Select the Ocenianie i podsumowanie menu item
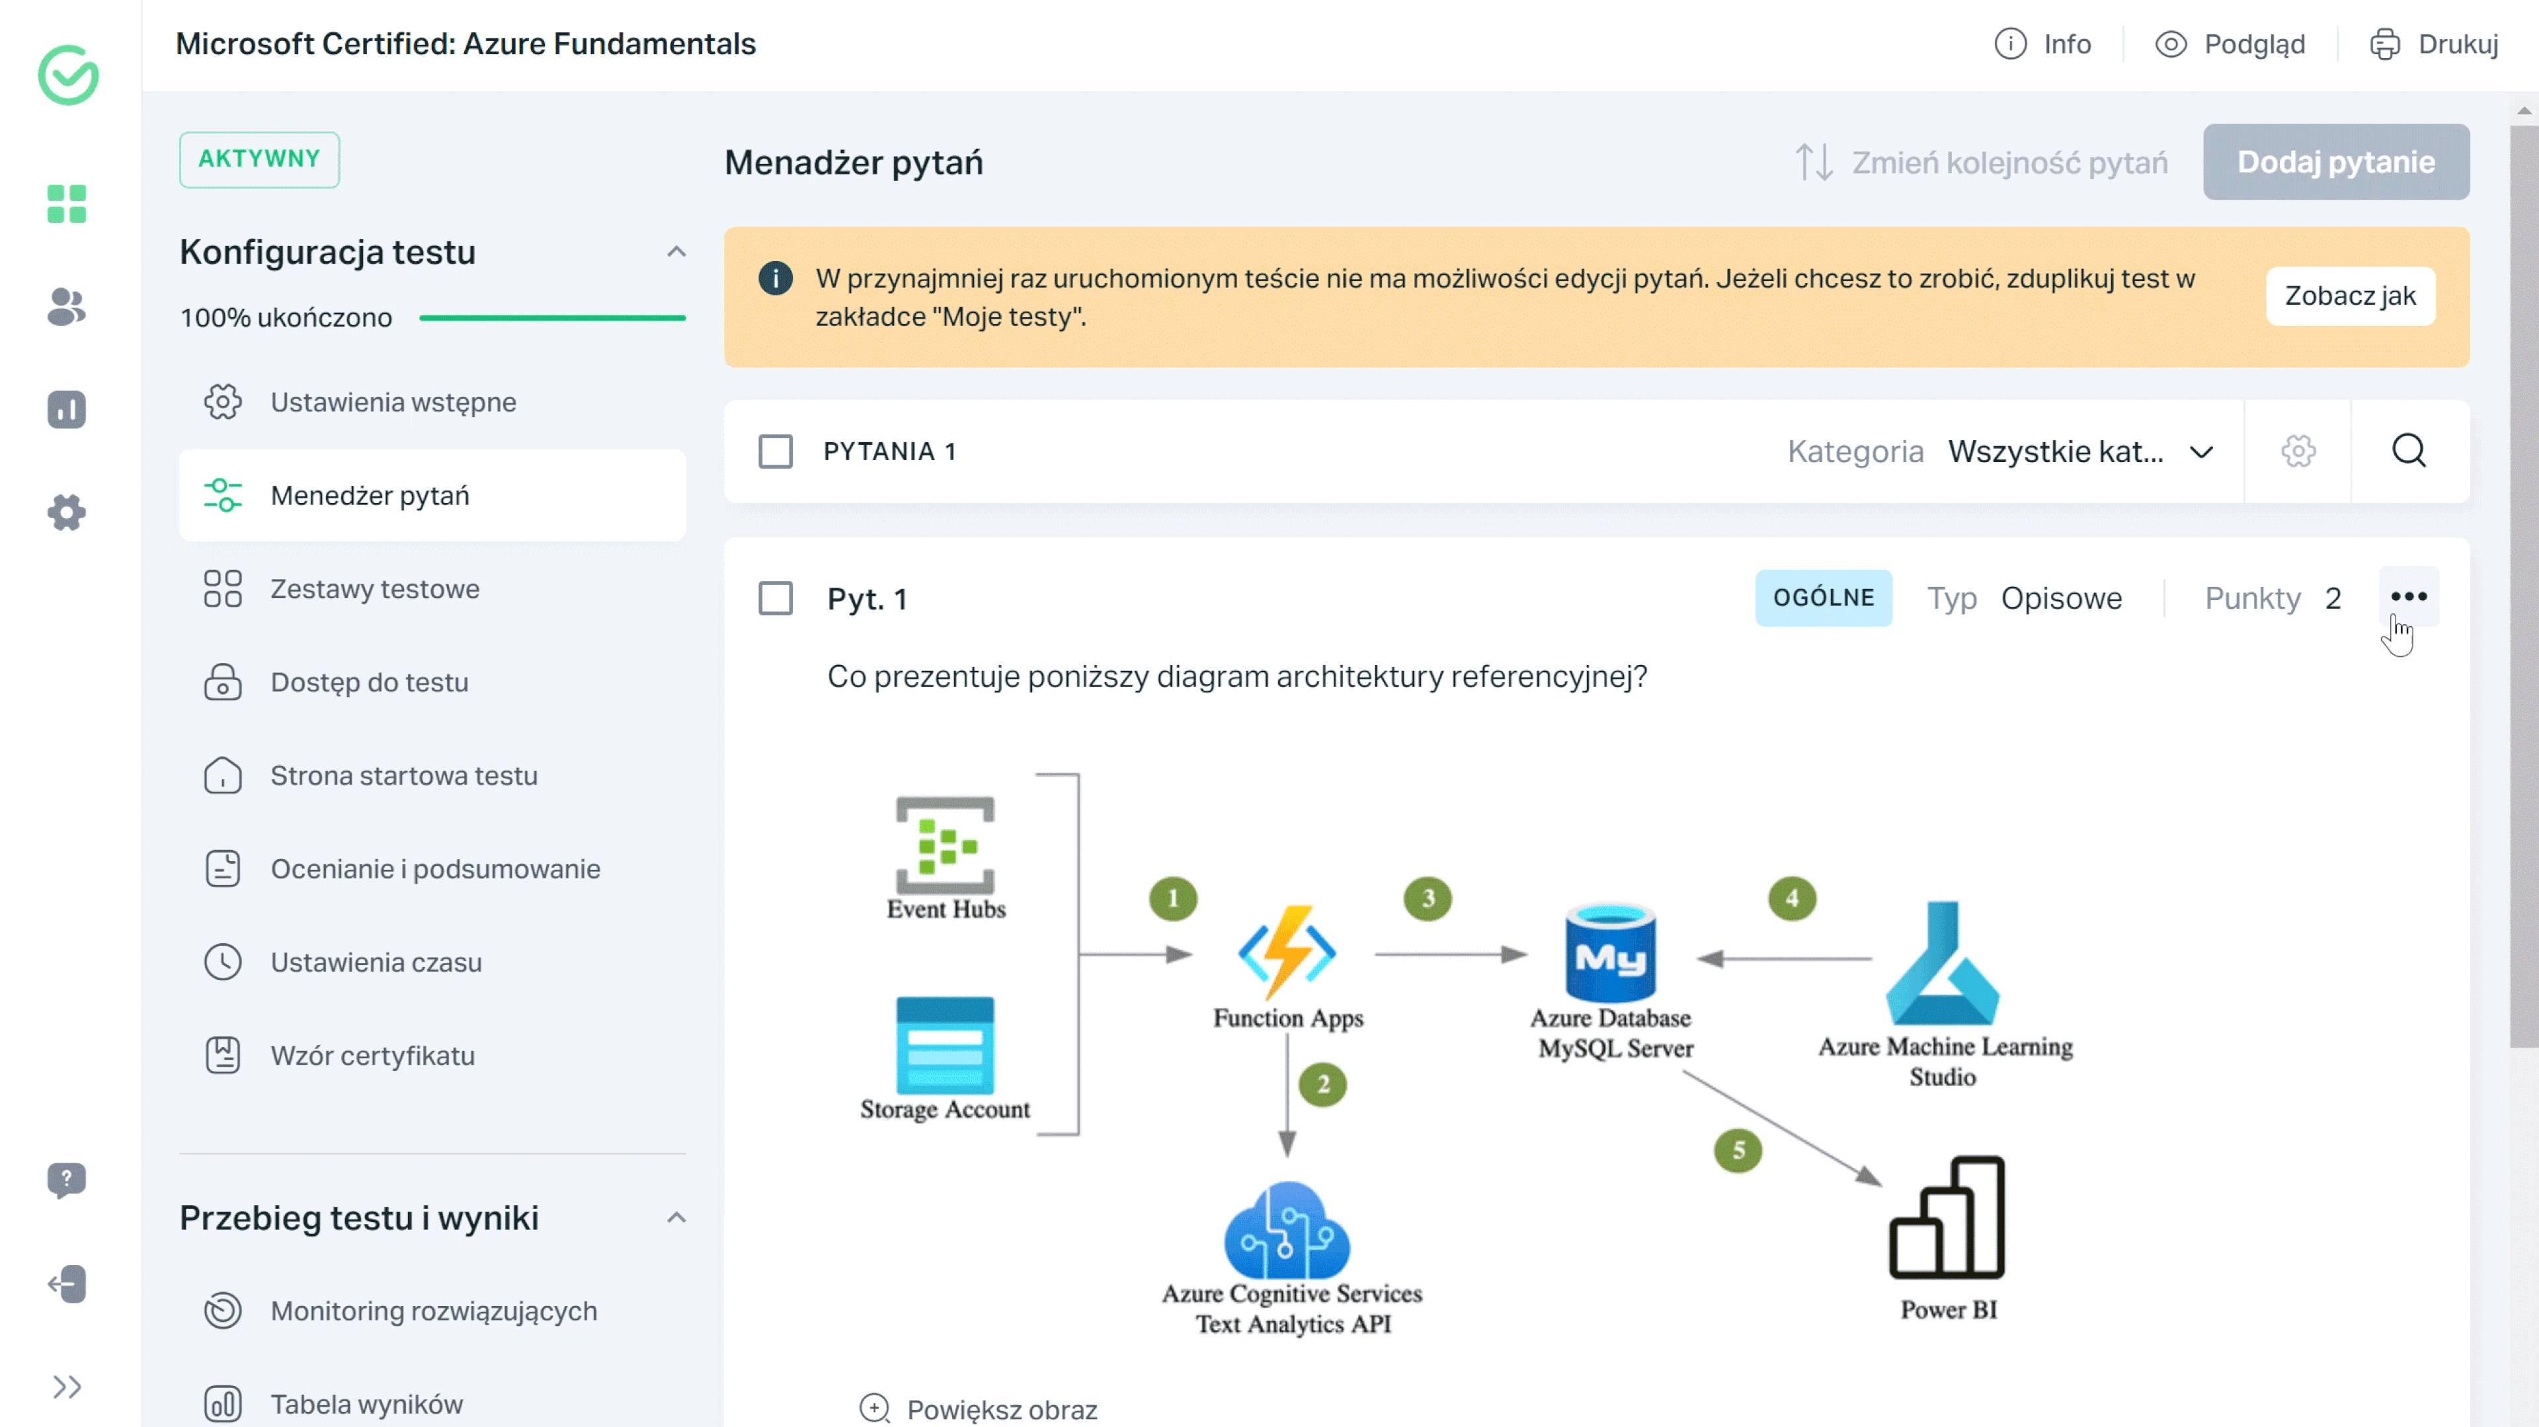Screen dimensions: 2539x1427 [x=434, y=868]
